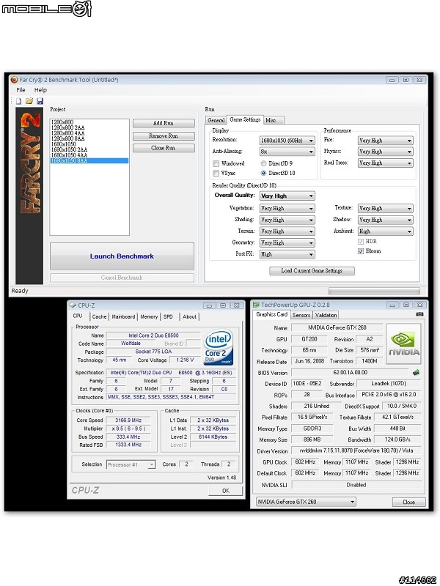This screenshot has height=586, width=440.
Task: Open the Ambient quality dropdown
Action: tap(386, 231)
